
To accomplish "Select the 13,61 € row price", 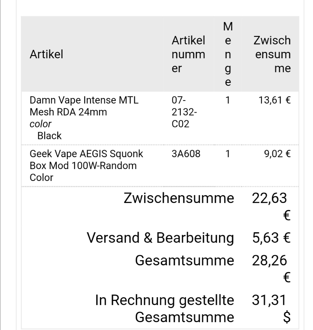I will click(x=274, y=100).
